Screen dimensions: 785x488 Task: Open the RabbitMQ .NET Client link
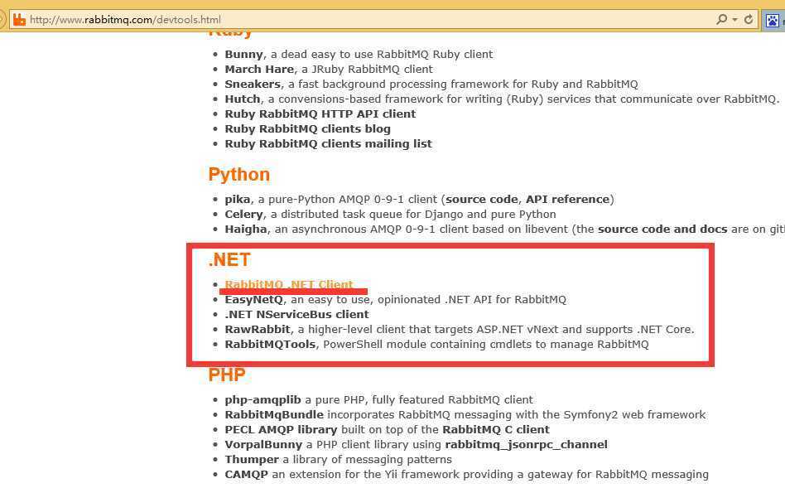[x=289, y=284]
